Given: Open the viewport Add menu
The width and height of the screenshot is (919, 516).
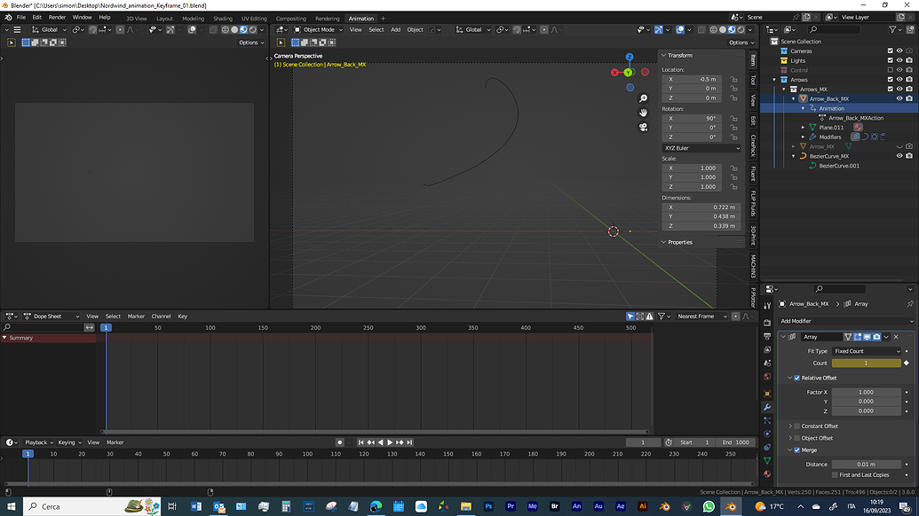Looking at the screenshot, I should tap(396, 30).
